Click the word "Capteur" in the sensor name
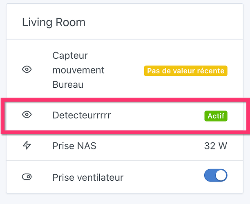 [70, 55]
